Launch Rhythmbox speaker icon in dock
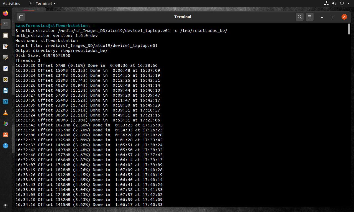Image resolution: width=354 pixels, height=212 pixels. [6, 79]
